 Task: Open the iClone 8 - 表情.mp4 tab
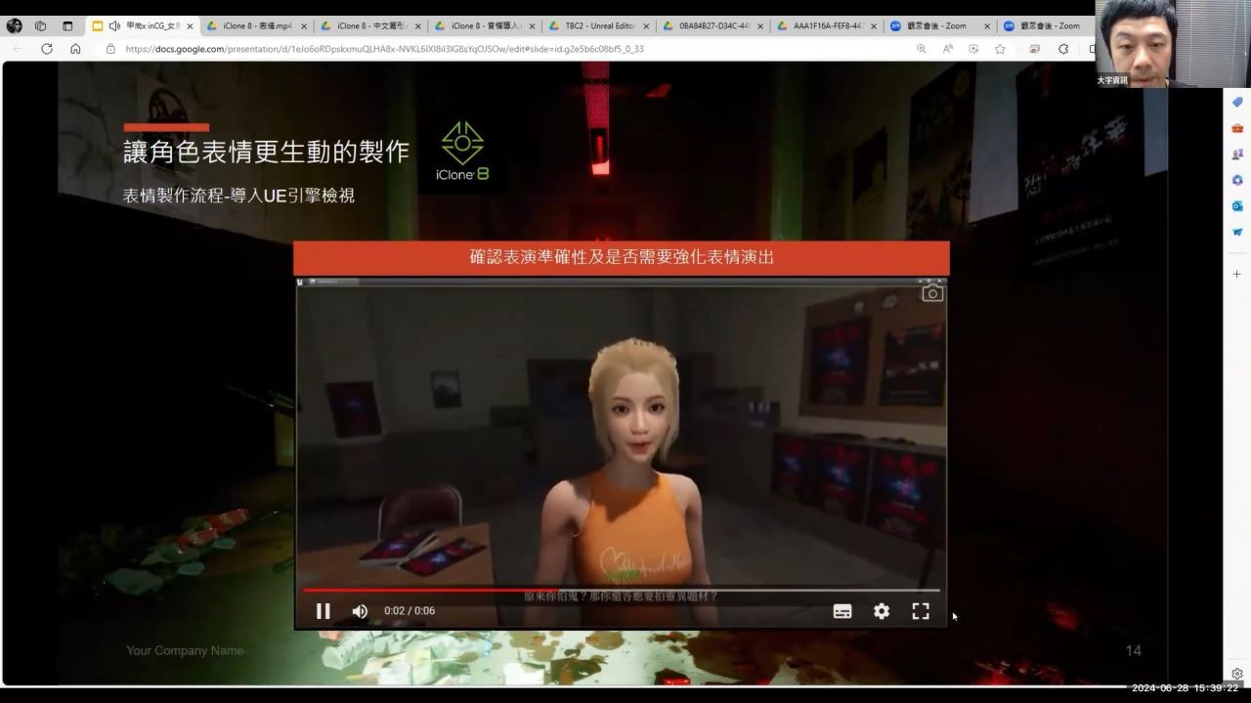click(x=256, y=26)
